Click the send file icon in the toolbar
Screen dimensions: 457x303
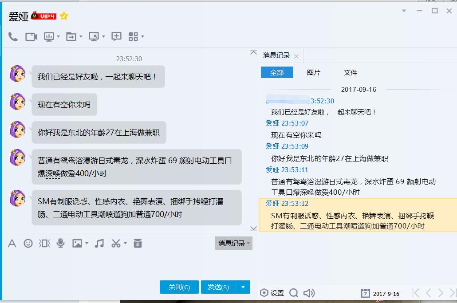pos(71,37)
